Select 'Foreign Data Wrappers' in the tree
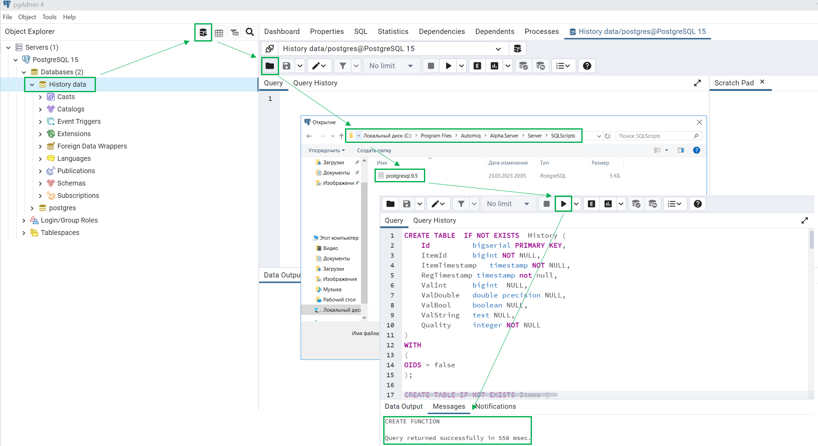 point(92,146)
